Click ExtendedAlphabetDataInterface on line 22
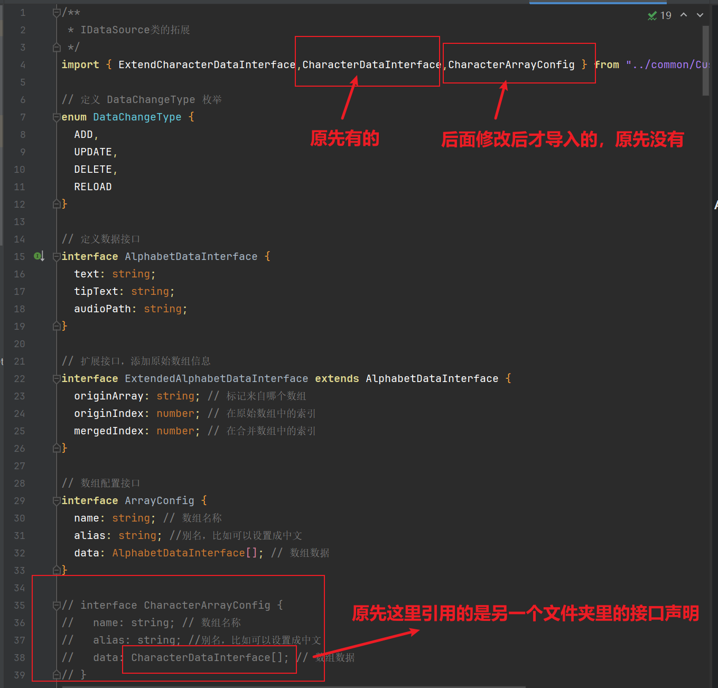718x688 pixels. coord(217,378)
